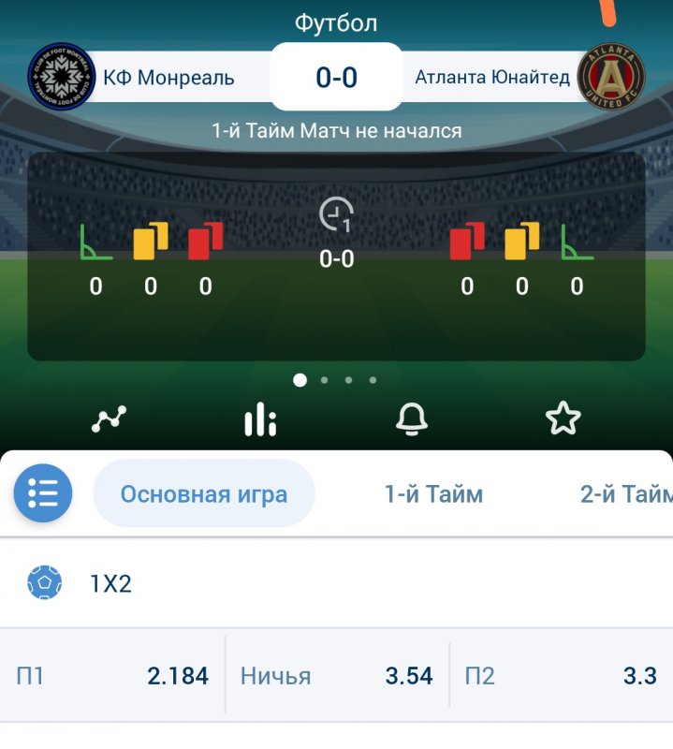Go to the second pagination dot

click(324, 380)
